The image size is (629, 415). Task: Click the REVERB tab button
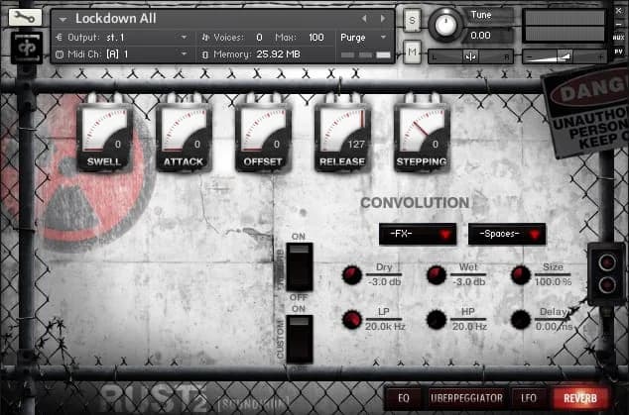click(581, 397)
